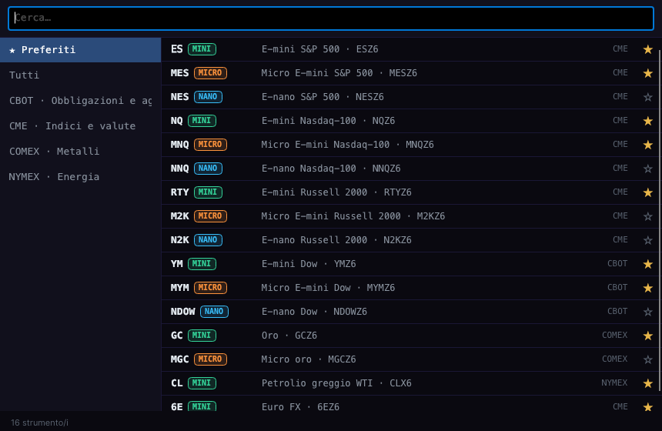This screenshot has width=662, height=431.
Task: Click the NANO badge next to NDOW
Action: click(214, 312)
